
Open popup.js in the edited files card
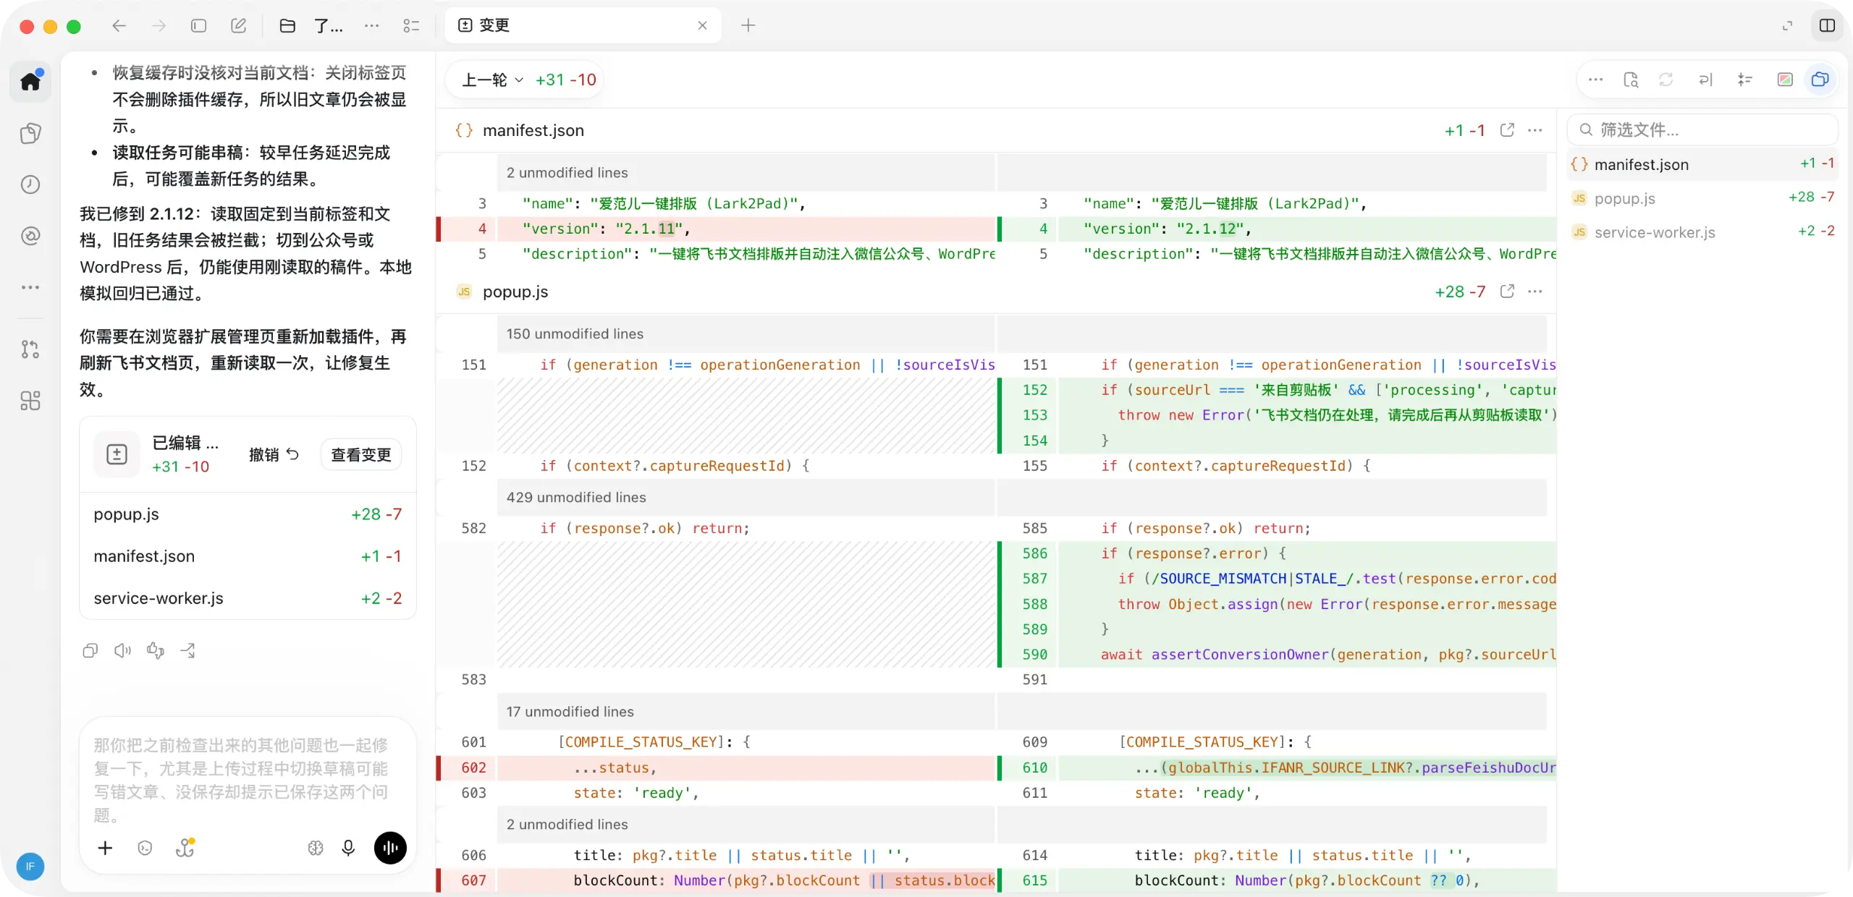[x=248, y=514]
